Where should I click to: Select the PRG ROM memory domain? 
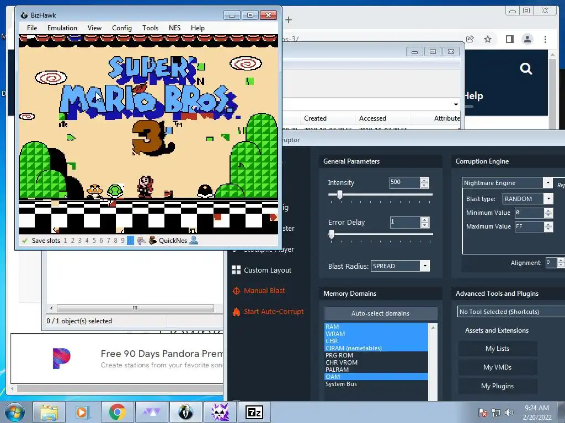tap(376, 355)
